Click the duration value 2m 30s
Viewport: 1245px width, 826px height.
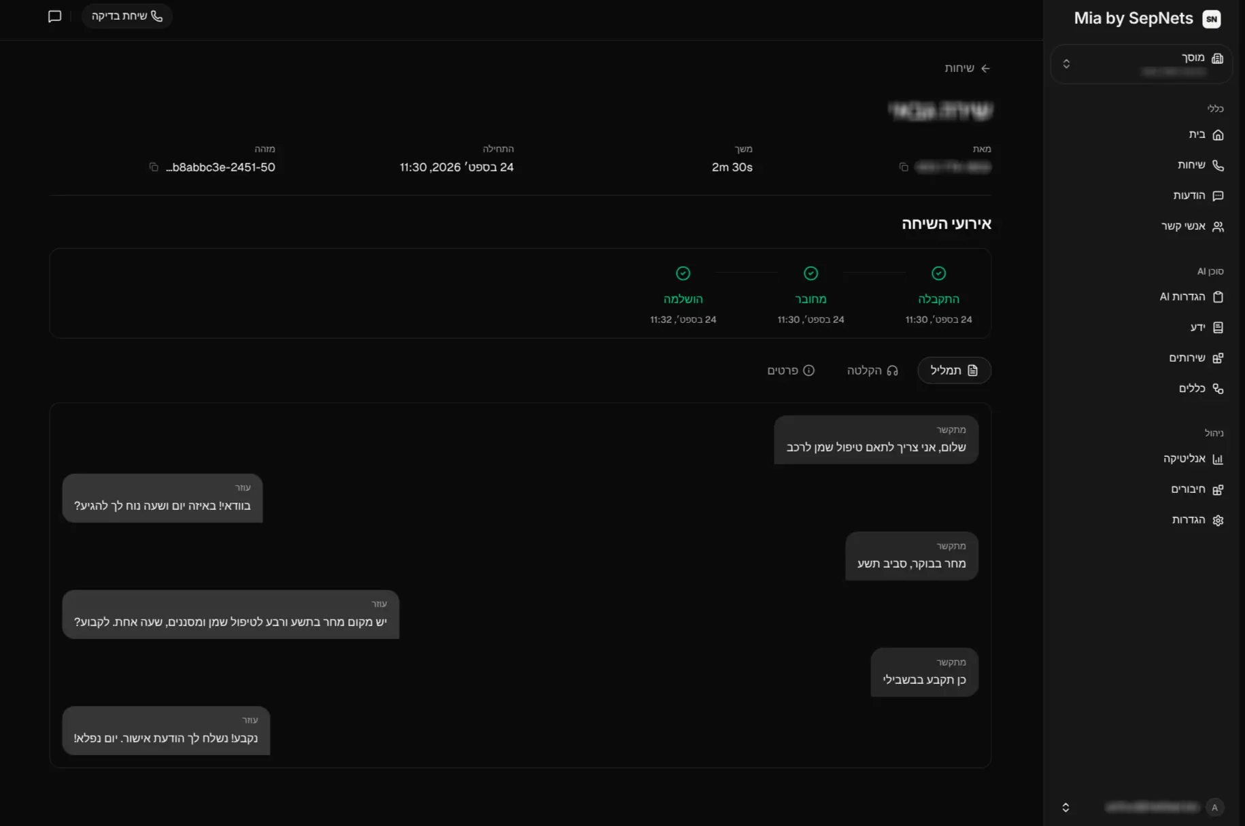pyautogui.click(x=732, y=167)
